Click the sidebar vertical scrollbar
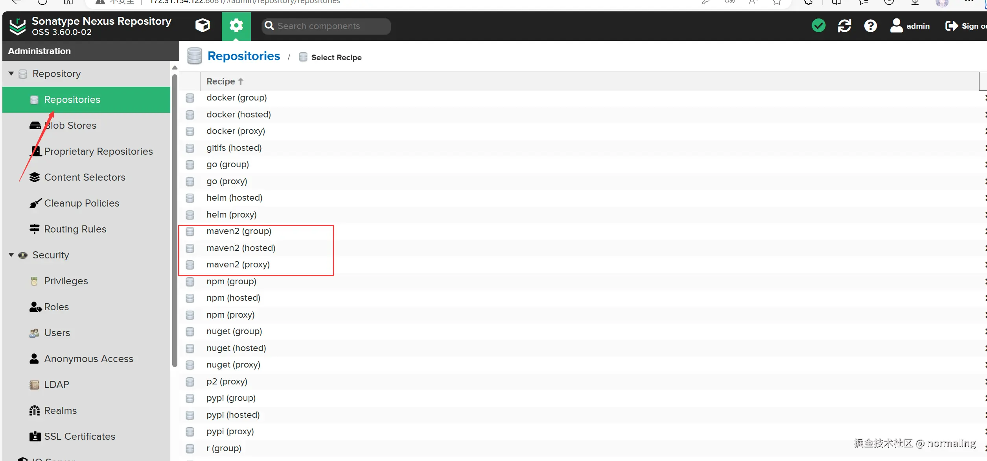Image resolution: width=987 pixels, height=461 pixels. click(x=175, y=220)
